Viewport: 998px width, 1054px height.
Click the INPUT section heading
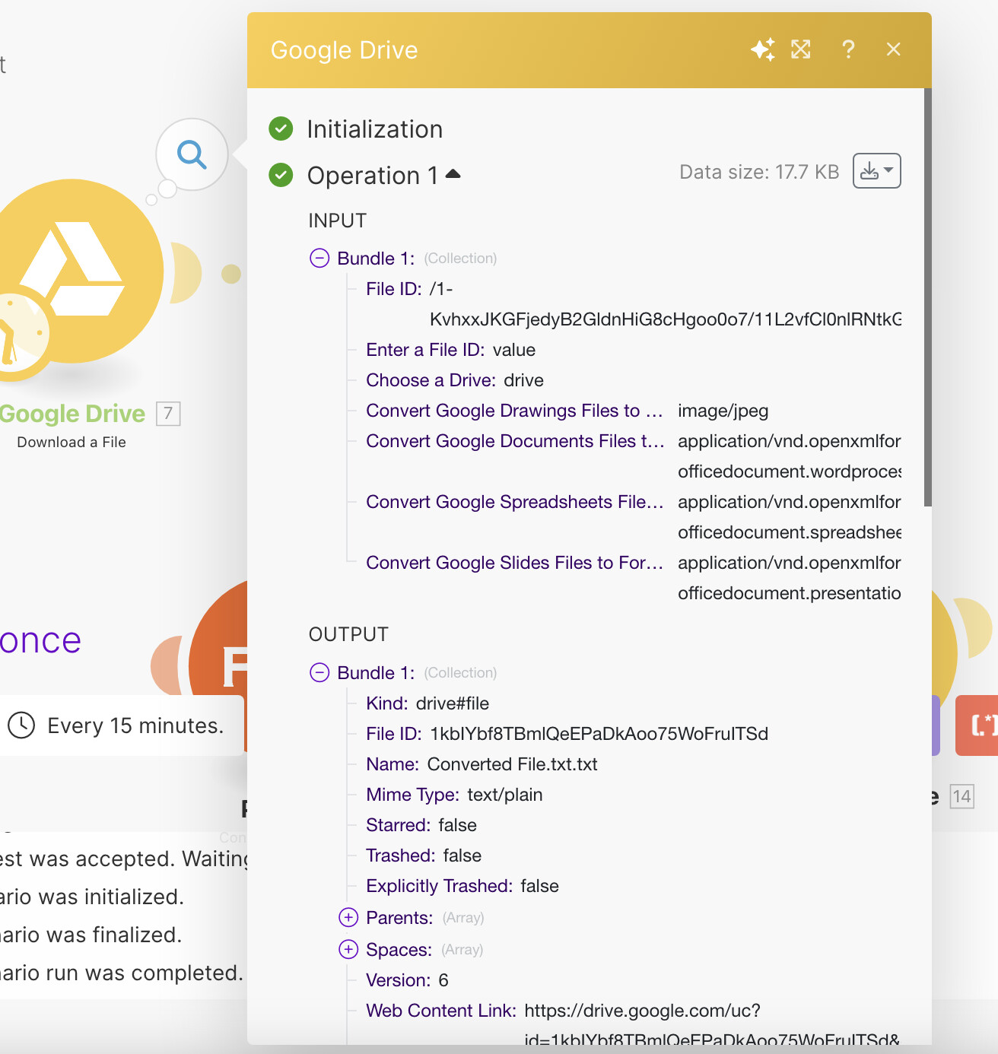(x=338, y=221)
